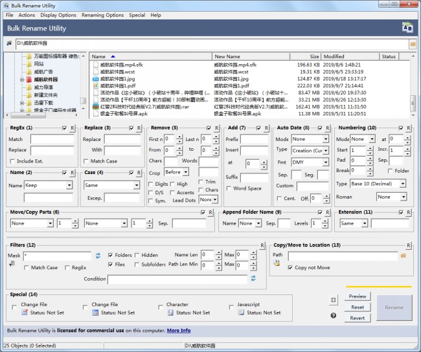
Task: Open the Help menu
Action: pyautogui.click(x=155, y=15)
